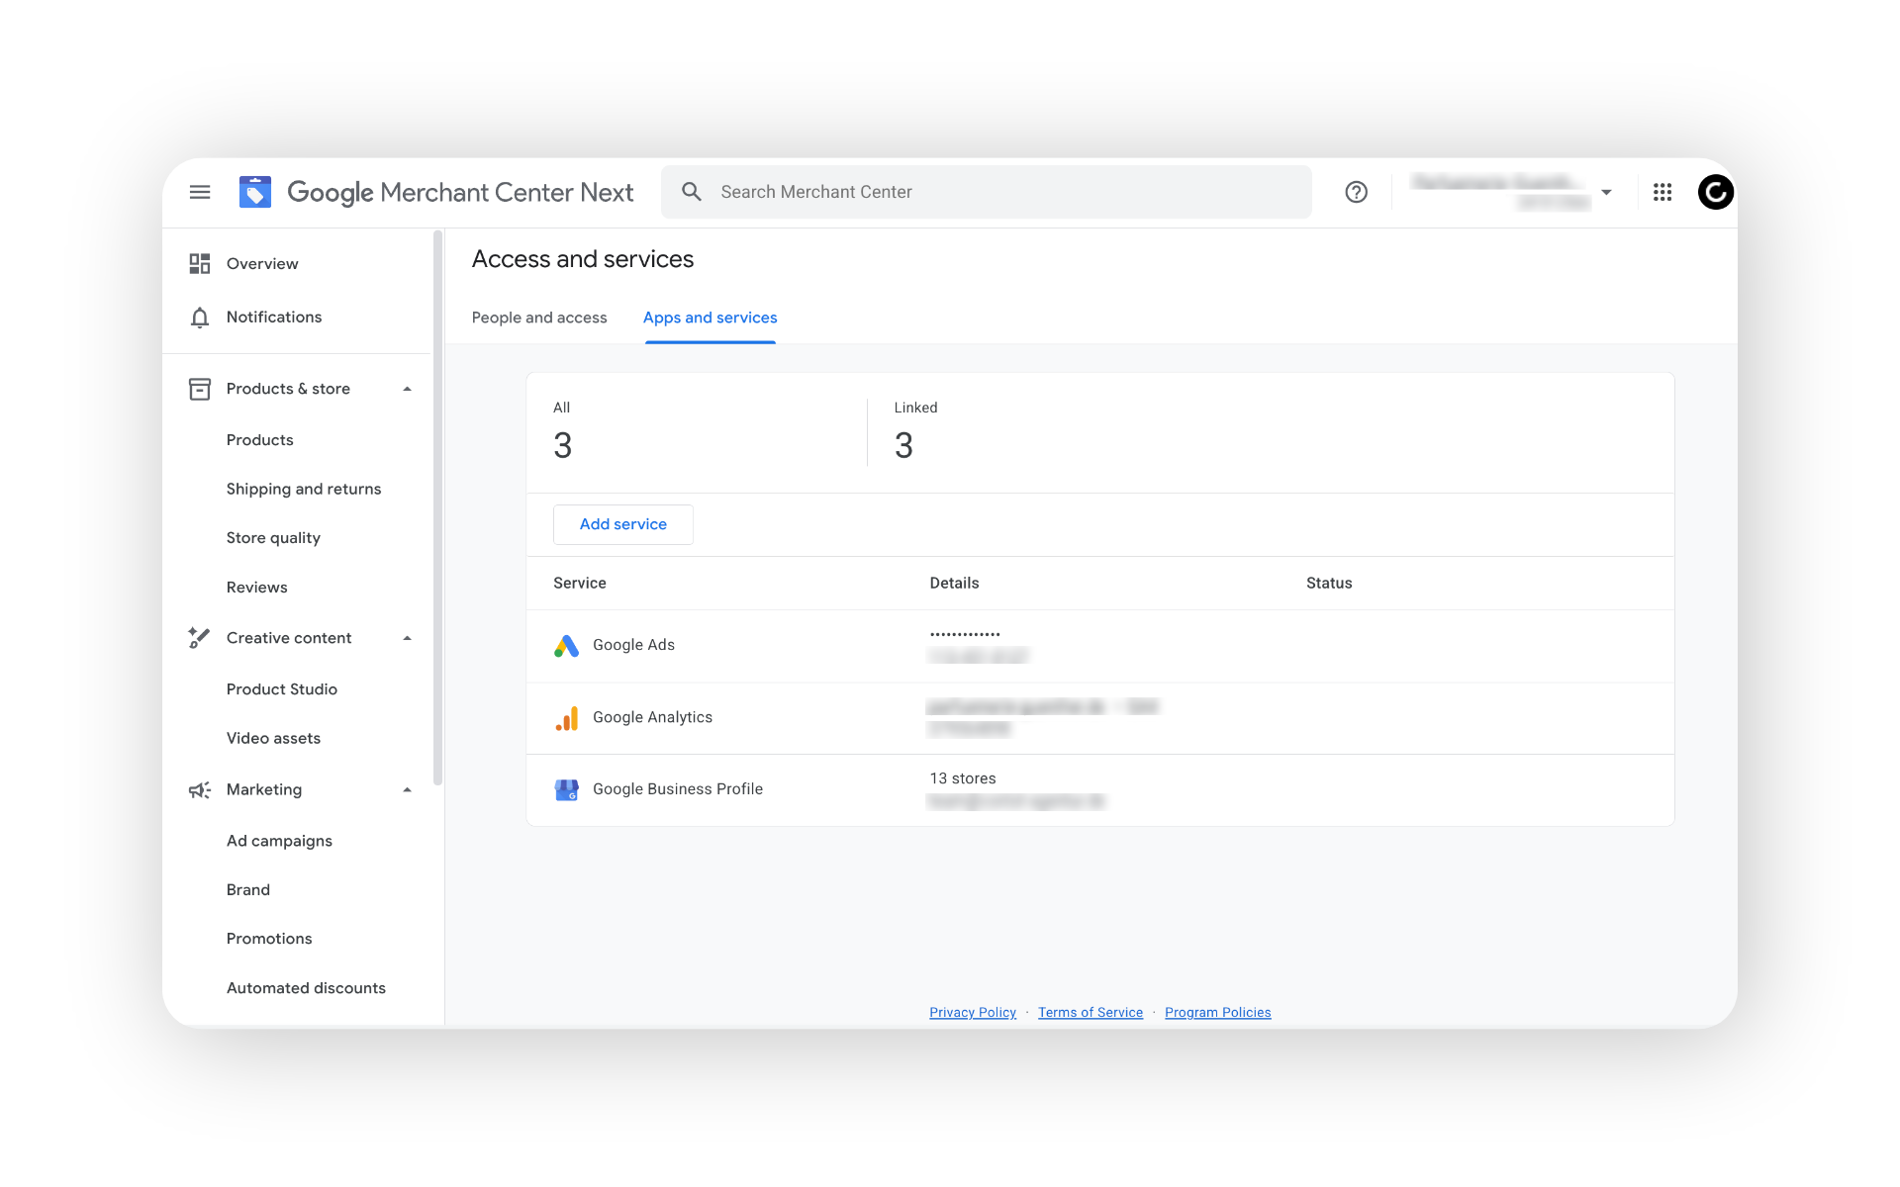This screenshot has width=1900, height=1187.
Task: Open the Terms of Service link
Action: pyautogui.click(x=1091, y=1012)
